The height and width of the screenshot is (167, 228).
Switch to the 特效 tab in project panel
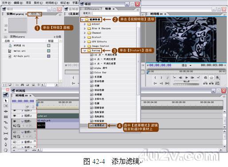pos(35,14)
